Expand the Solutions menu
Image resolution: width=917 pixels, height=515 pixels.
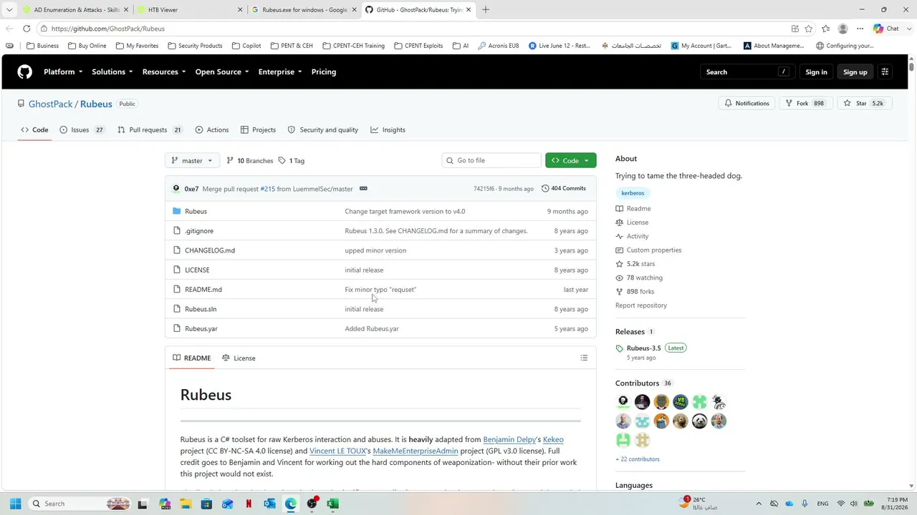click(x=112, y=72)
